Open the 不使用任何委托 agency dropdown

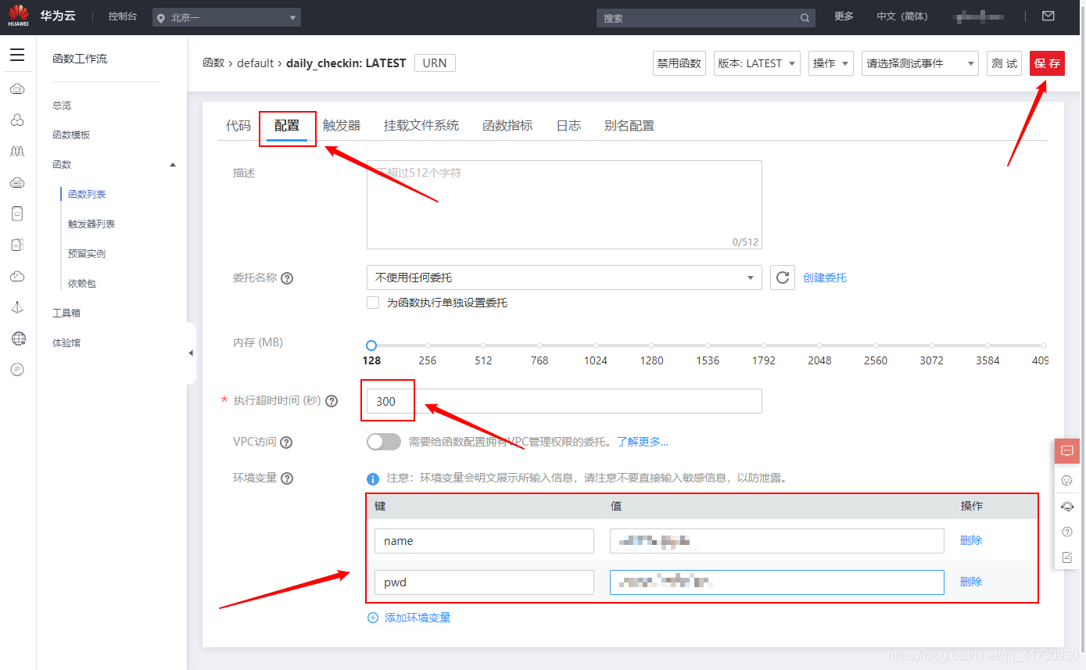pos(565,278)
